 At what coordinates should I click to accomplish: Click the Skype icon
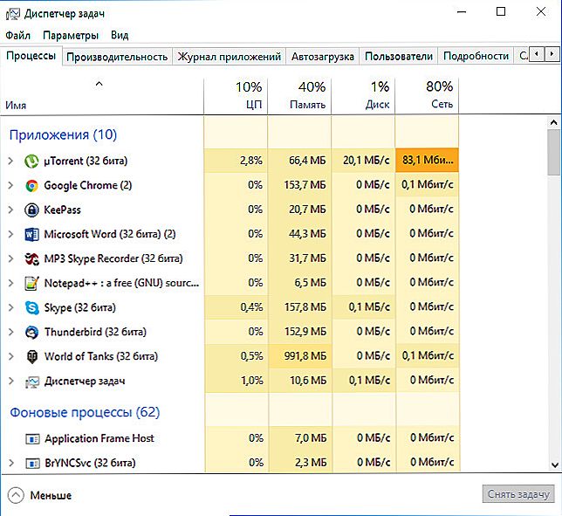click(31, 307)
